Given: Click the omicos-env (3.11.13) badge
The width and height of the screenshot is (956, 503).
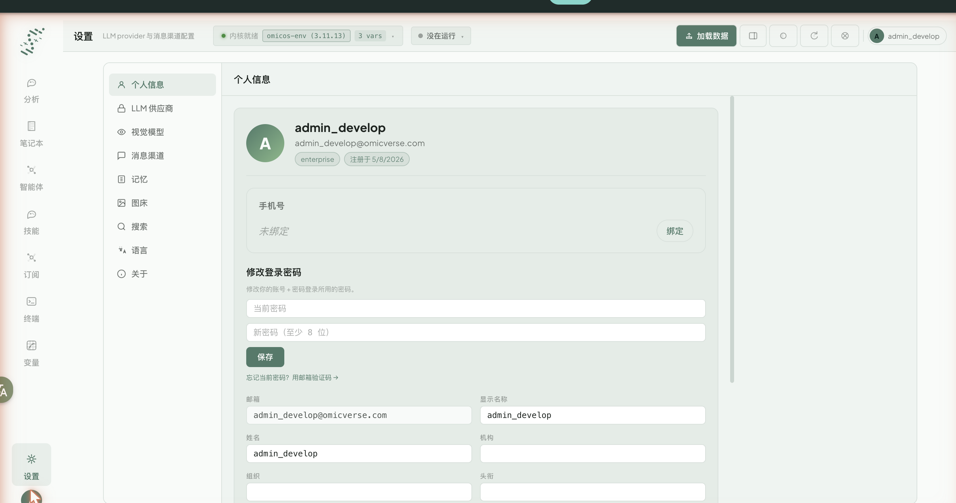Looking at the screenshot, I should (306, 36).
